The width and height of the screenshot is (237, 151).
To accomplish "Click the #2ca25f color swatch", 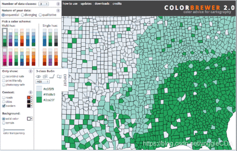I will pos(39,100).
